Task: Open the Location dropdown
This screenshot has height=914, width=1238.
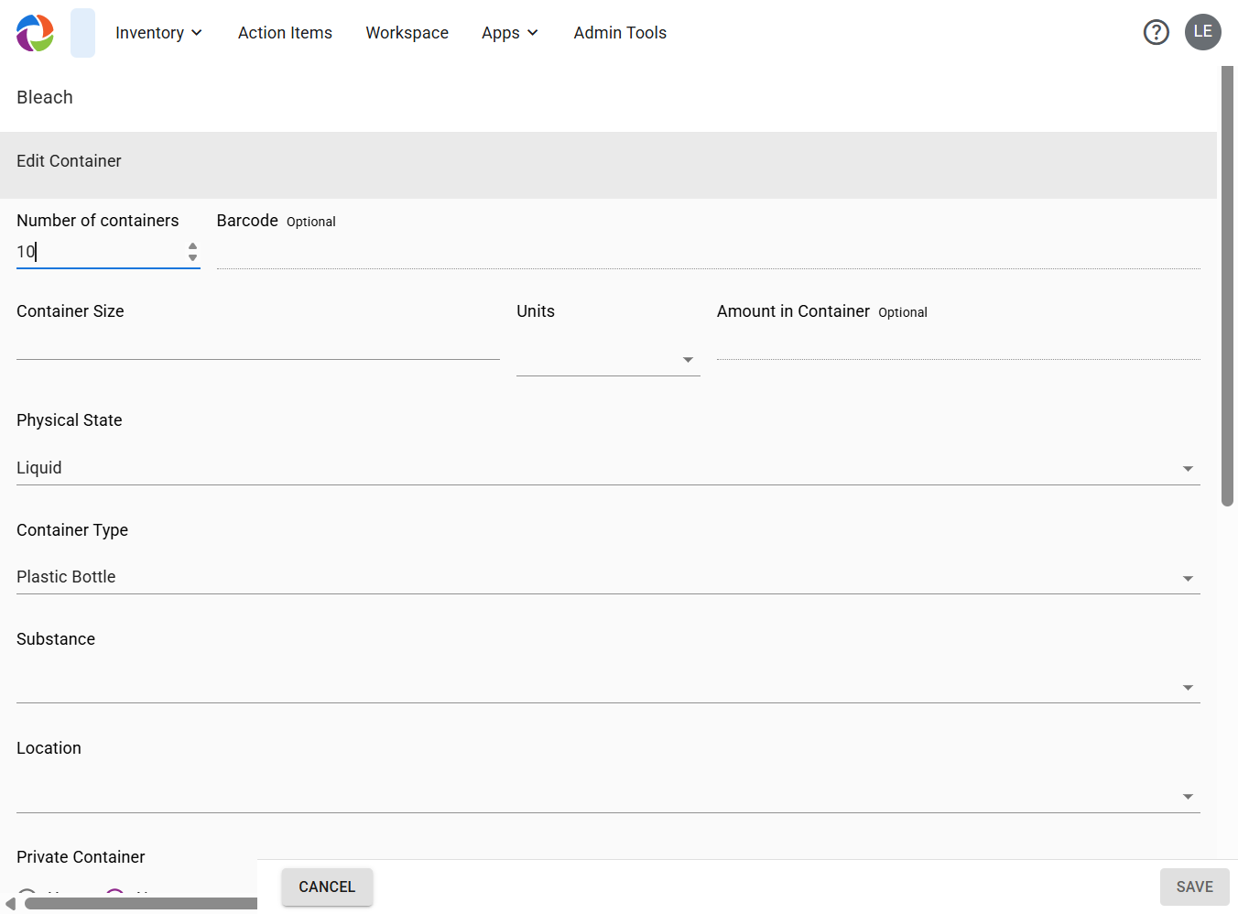Action: [x=608, y=796]
